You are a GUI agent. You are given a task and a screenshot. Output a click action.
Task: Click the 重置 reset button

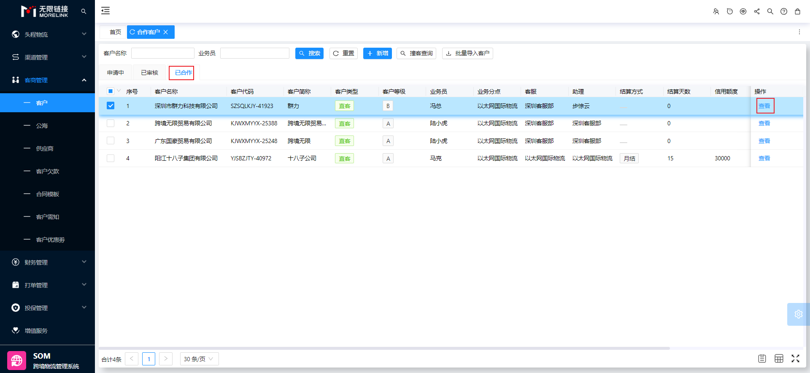pos(343,53)
